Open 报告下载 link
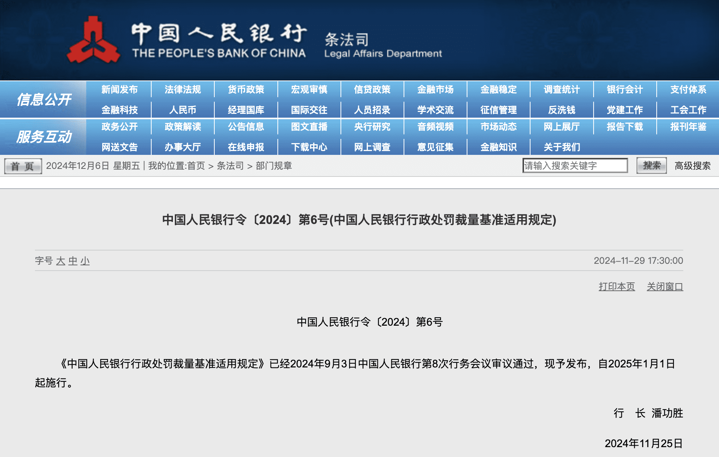Viewport: 719px width, 457px height. tap(625, 127)
